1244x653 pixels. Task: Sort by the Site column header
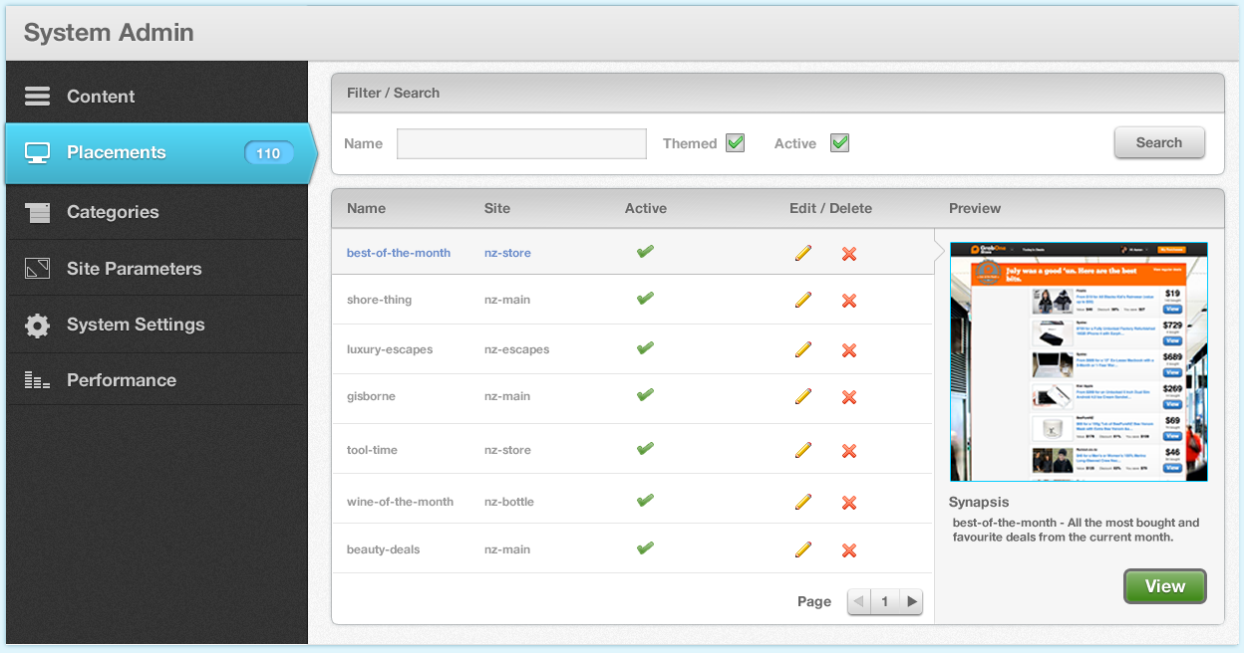[x=497, y=208]
